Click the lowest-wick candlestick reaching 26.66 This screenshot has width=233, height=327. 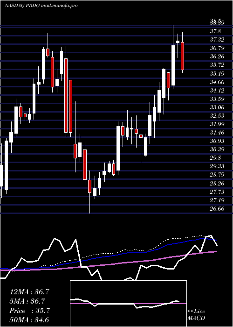[89, 186]
